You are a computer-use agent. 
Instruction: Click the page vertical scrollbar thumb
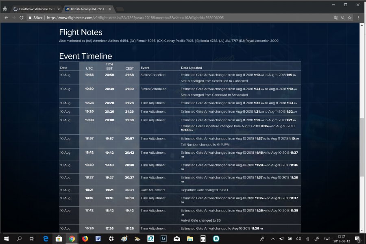point(362,147)
